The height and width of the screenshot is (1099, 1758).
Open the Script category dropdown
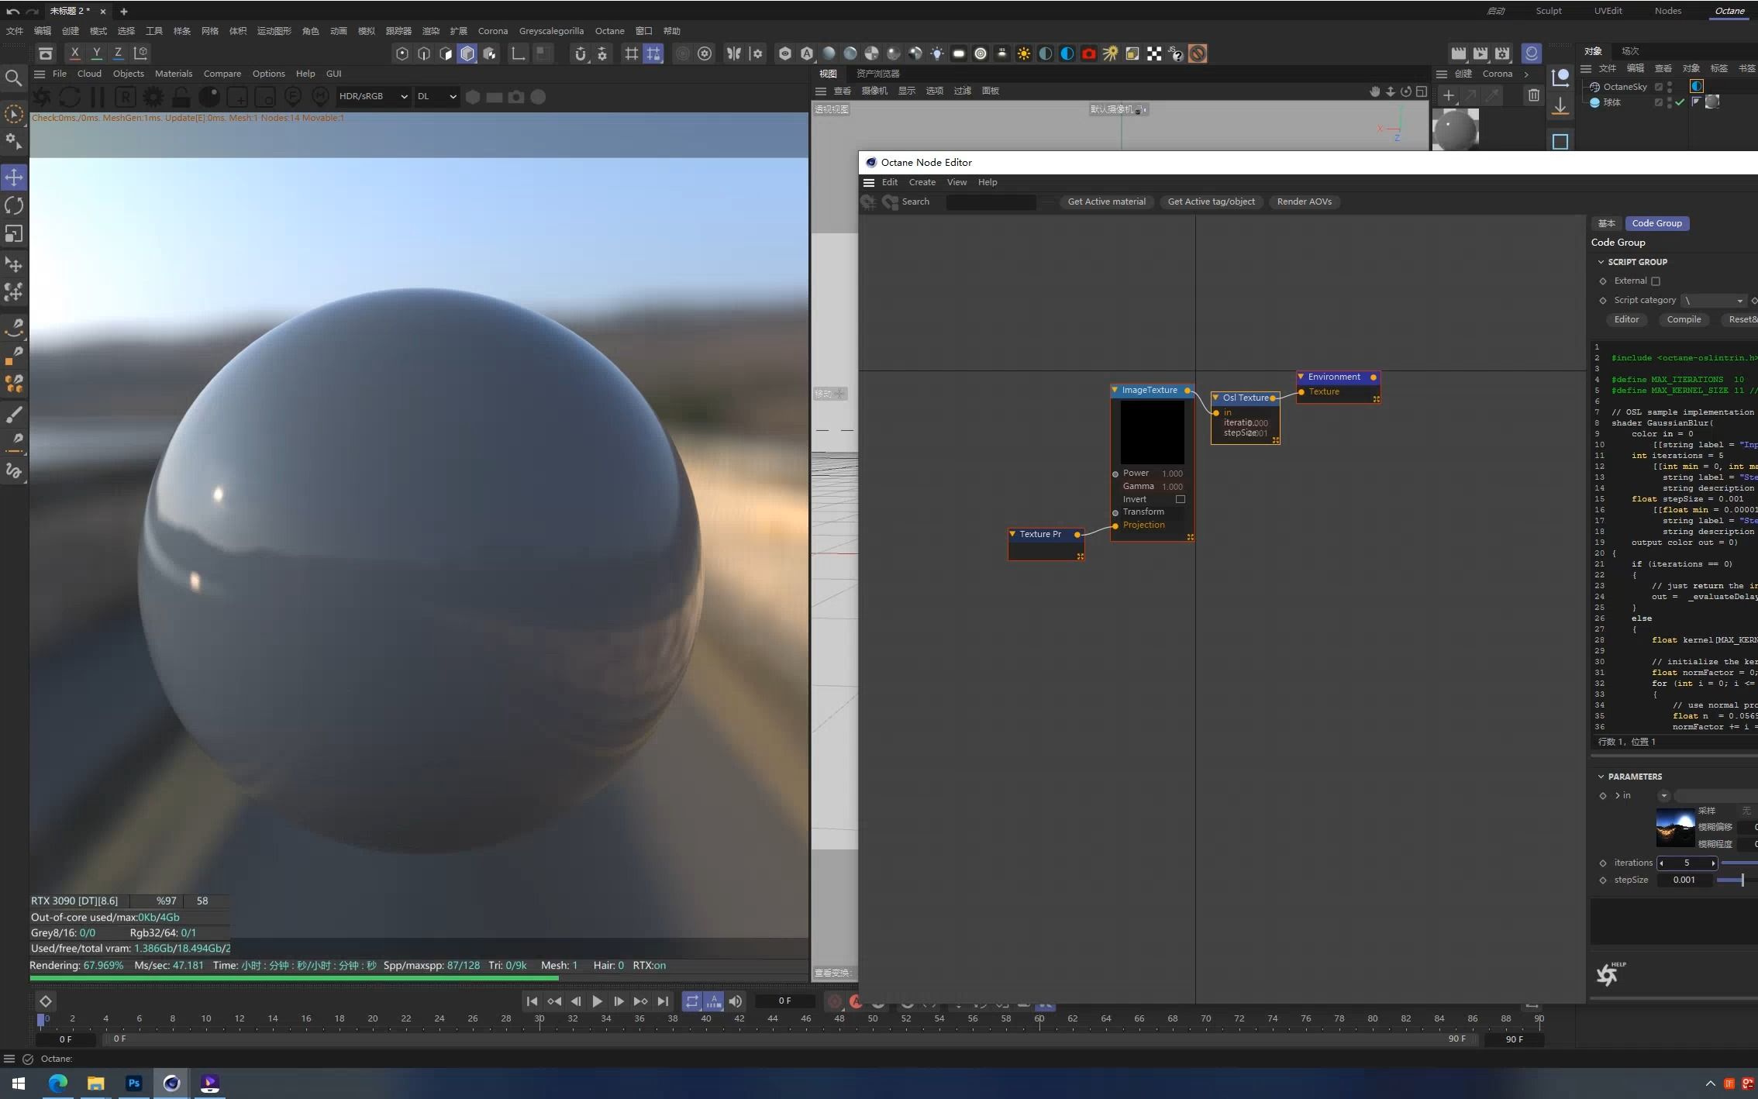(x=1713, y=301)
